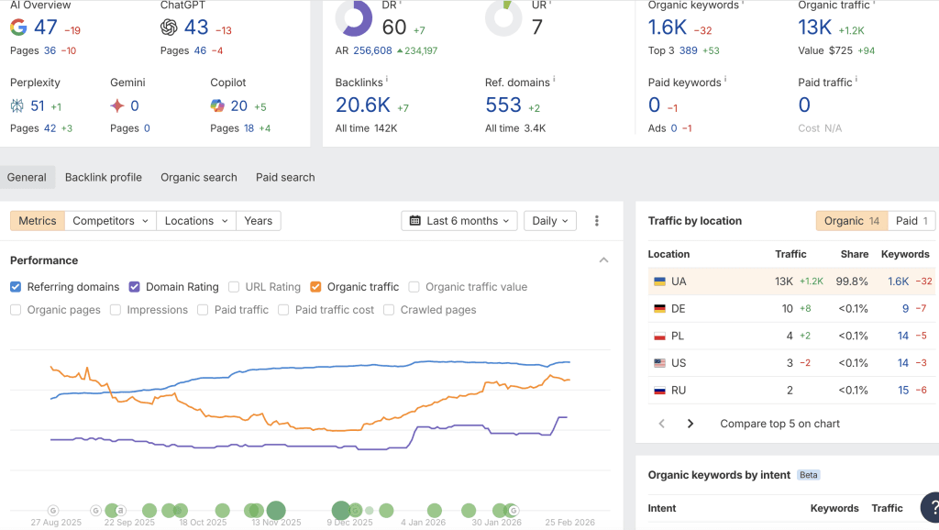
Task: Click the Perplexity logo icon
Action: click(17, 106)
